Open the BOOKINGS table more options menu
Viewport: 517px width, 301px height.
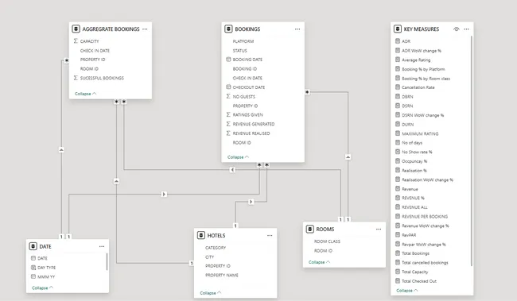click(x=297, y=29)
